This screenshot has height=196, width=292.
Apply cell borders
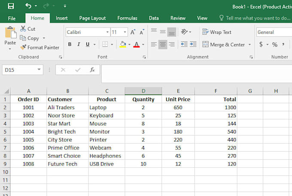(x=105, y=45)
